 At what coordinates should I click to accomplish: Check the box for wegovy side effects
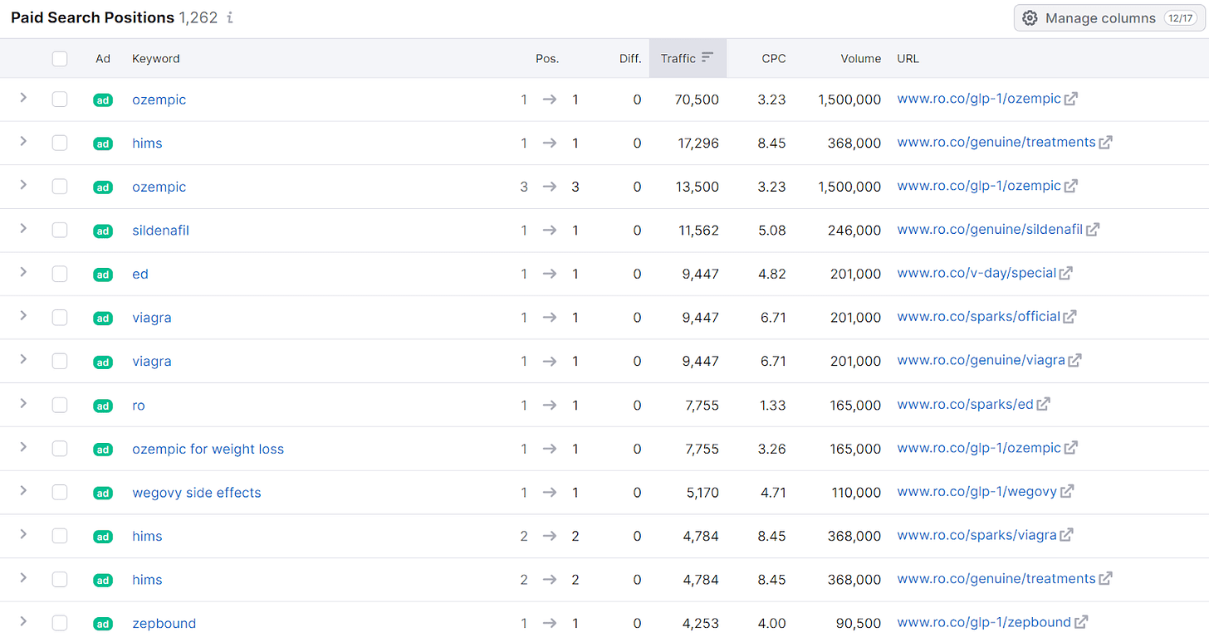59,492
